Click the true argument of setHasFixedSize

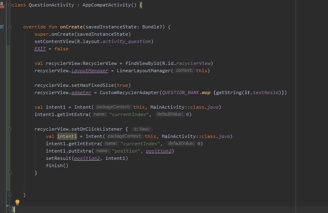[122, 85]
